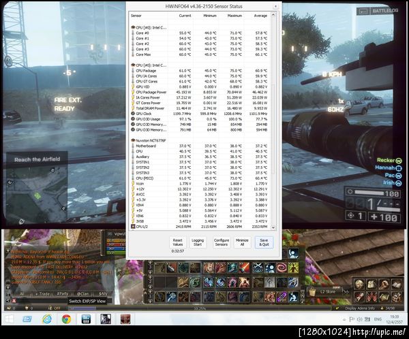Viewport: 409px width, 339px height.
Task: Click first CPU Intel sensor group icon
Action: (x=133, y=27)
